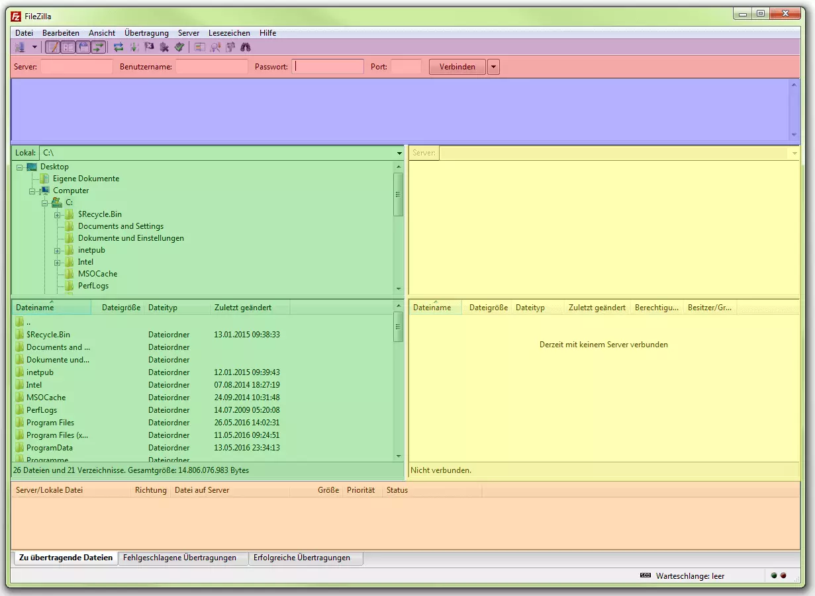Open the Server menu
This screenshot has width=815, height=596.
click(189, 33)
